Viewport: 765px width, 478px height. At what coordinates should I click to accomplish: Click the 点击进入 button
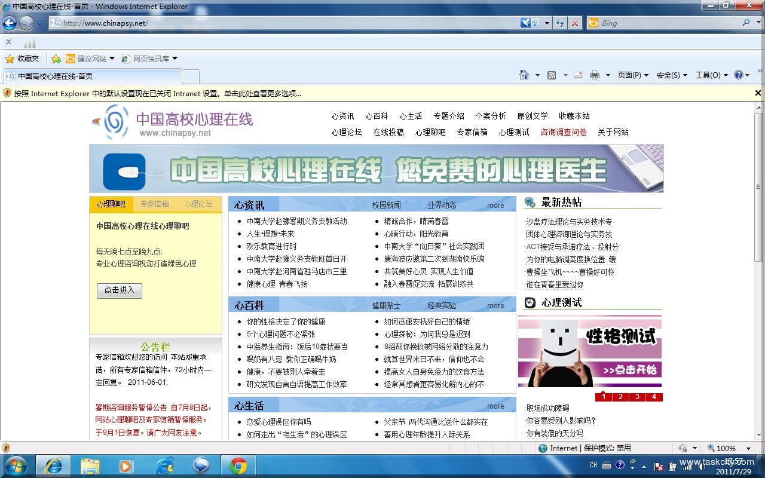[x=120, y=290]
